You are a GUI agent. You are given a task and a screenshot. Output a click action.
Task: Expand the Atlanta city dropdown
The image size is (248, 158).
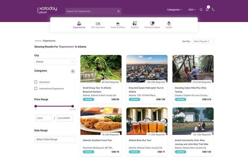[55, 62]
